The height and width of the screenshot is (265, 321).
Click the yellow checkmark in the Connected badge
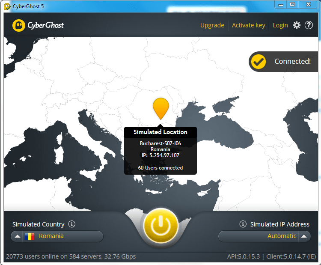coord(258,61)
